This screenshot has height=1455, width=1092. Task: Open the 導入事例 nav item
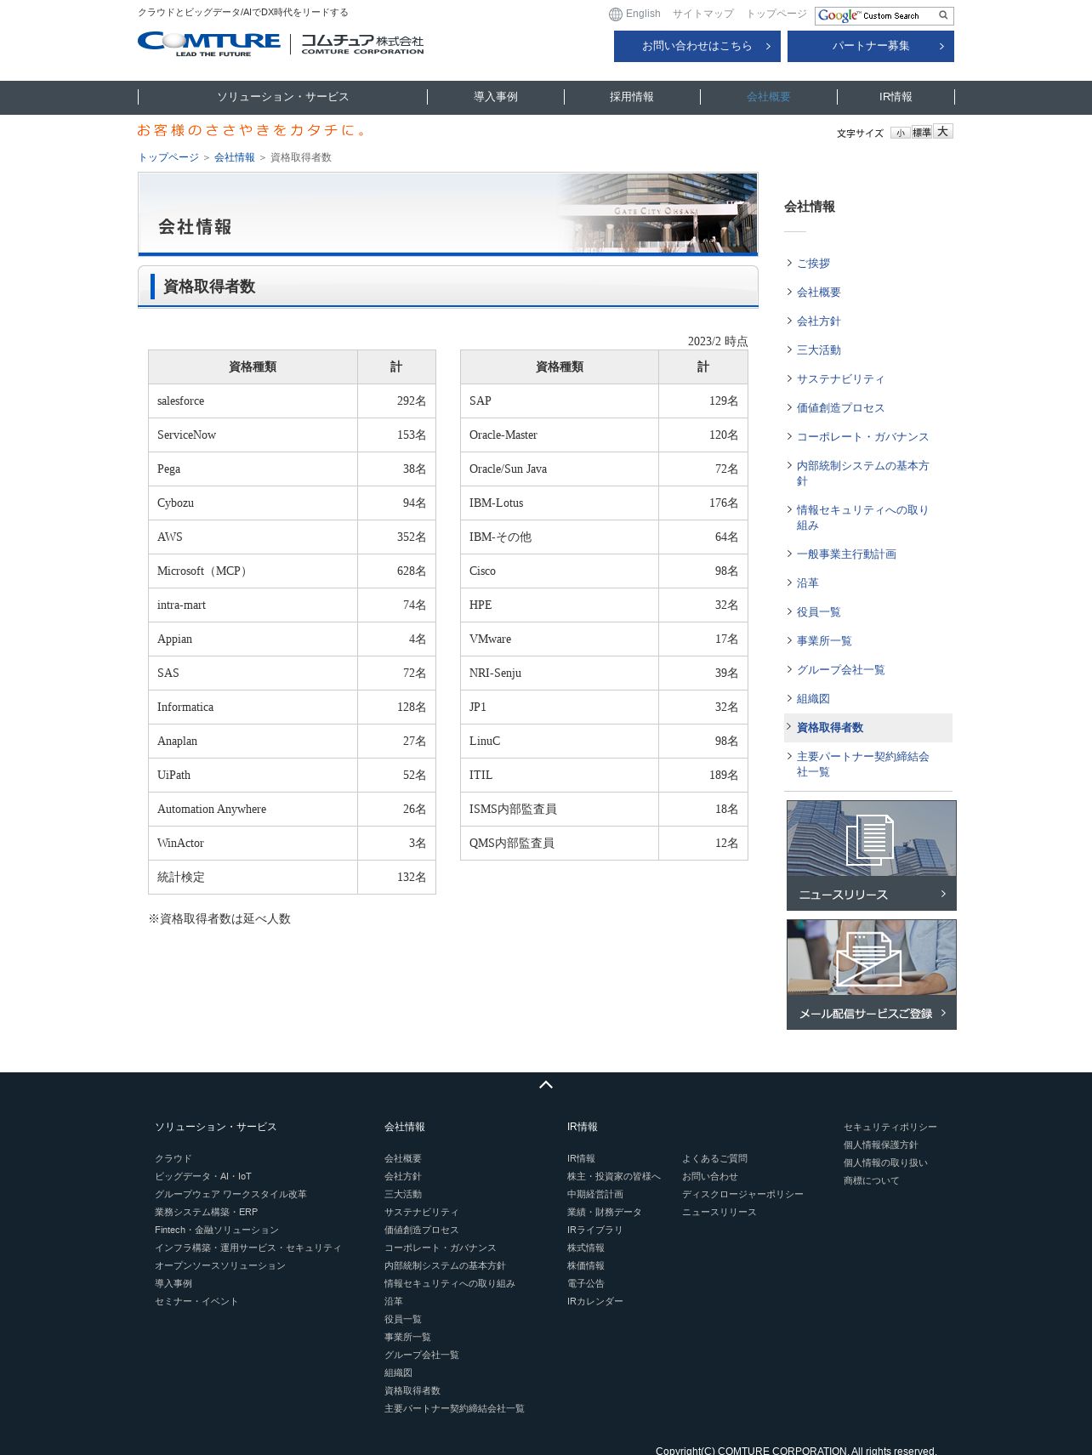click(x=496, y=97)
